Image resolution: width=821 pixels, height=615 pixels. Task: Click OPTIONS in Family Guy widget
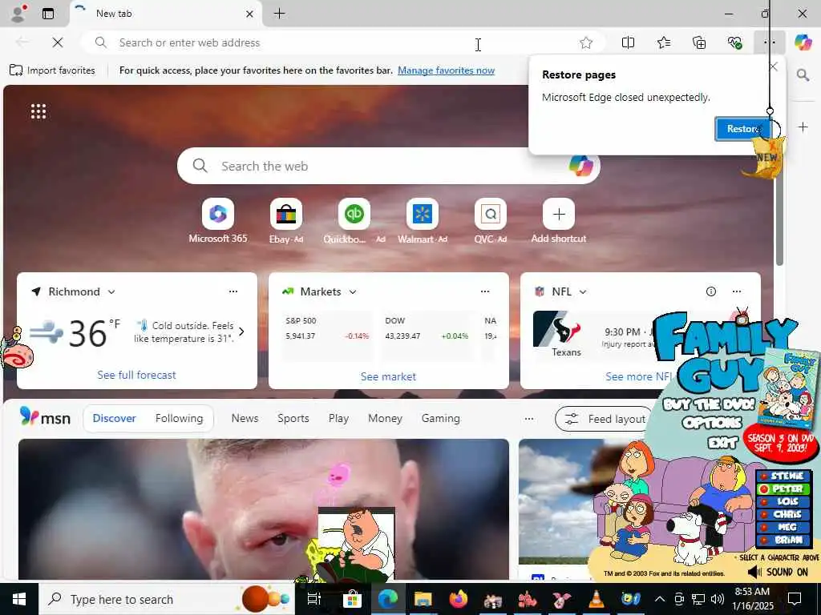coord(712,423)
